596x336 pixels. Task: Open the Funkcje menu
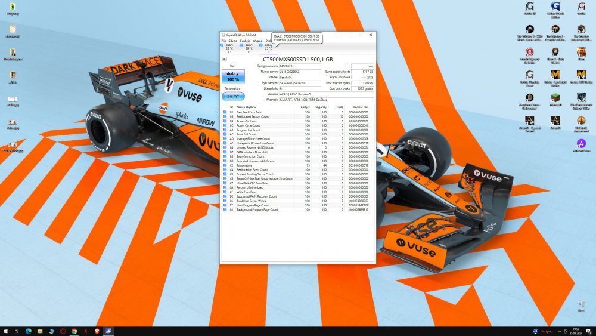point(245,41)
